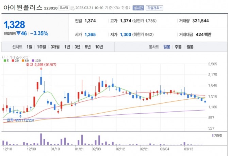
Task: Click the 한국거래소(KRX) chart label
Action: [15, 57]
